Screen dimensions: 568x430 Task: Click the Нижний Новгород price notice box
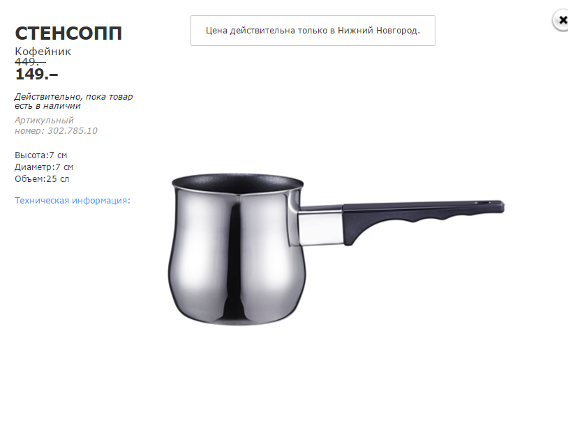coord(313,31)
